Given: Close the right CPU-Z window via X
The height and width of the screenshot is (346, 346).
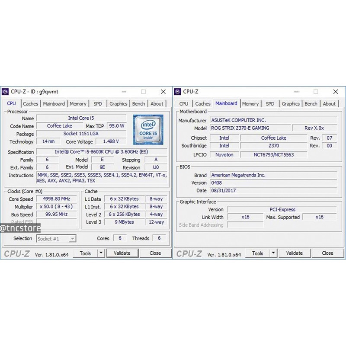Looking at the screenshot, I should click(336, 92).
